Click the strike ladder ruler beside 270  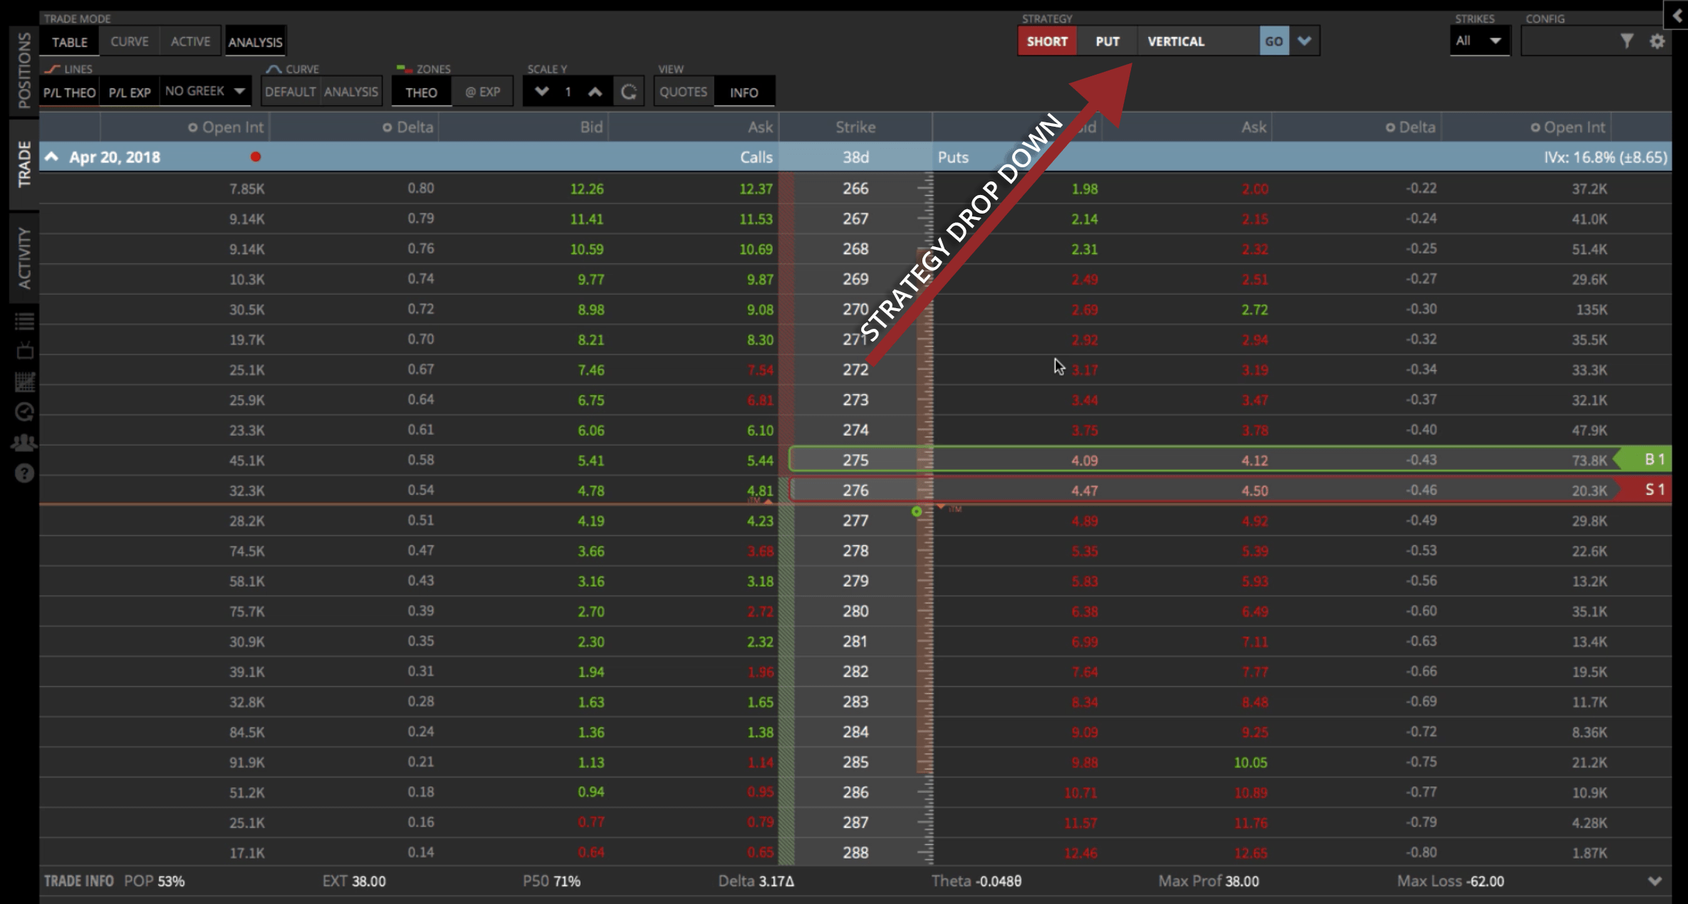[x=924, y=310]
